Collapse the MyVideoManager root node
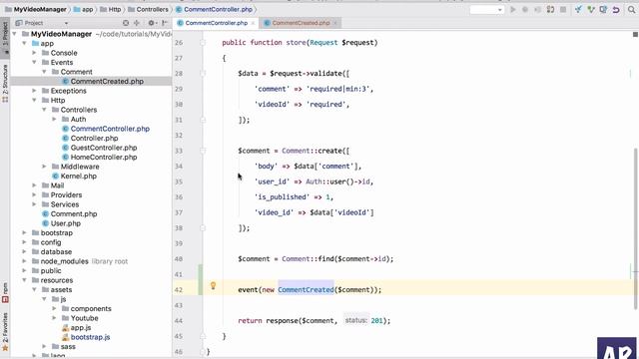The height and width of the screenshot is (359, 639). 15,34
